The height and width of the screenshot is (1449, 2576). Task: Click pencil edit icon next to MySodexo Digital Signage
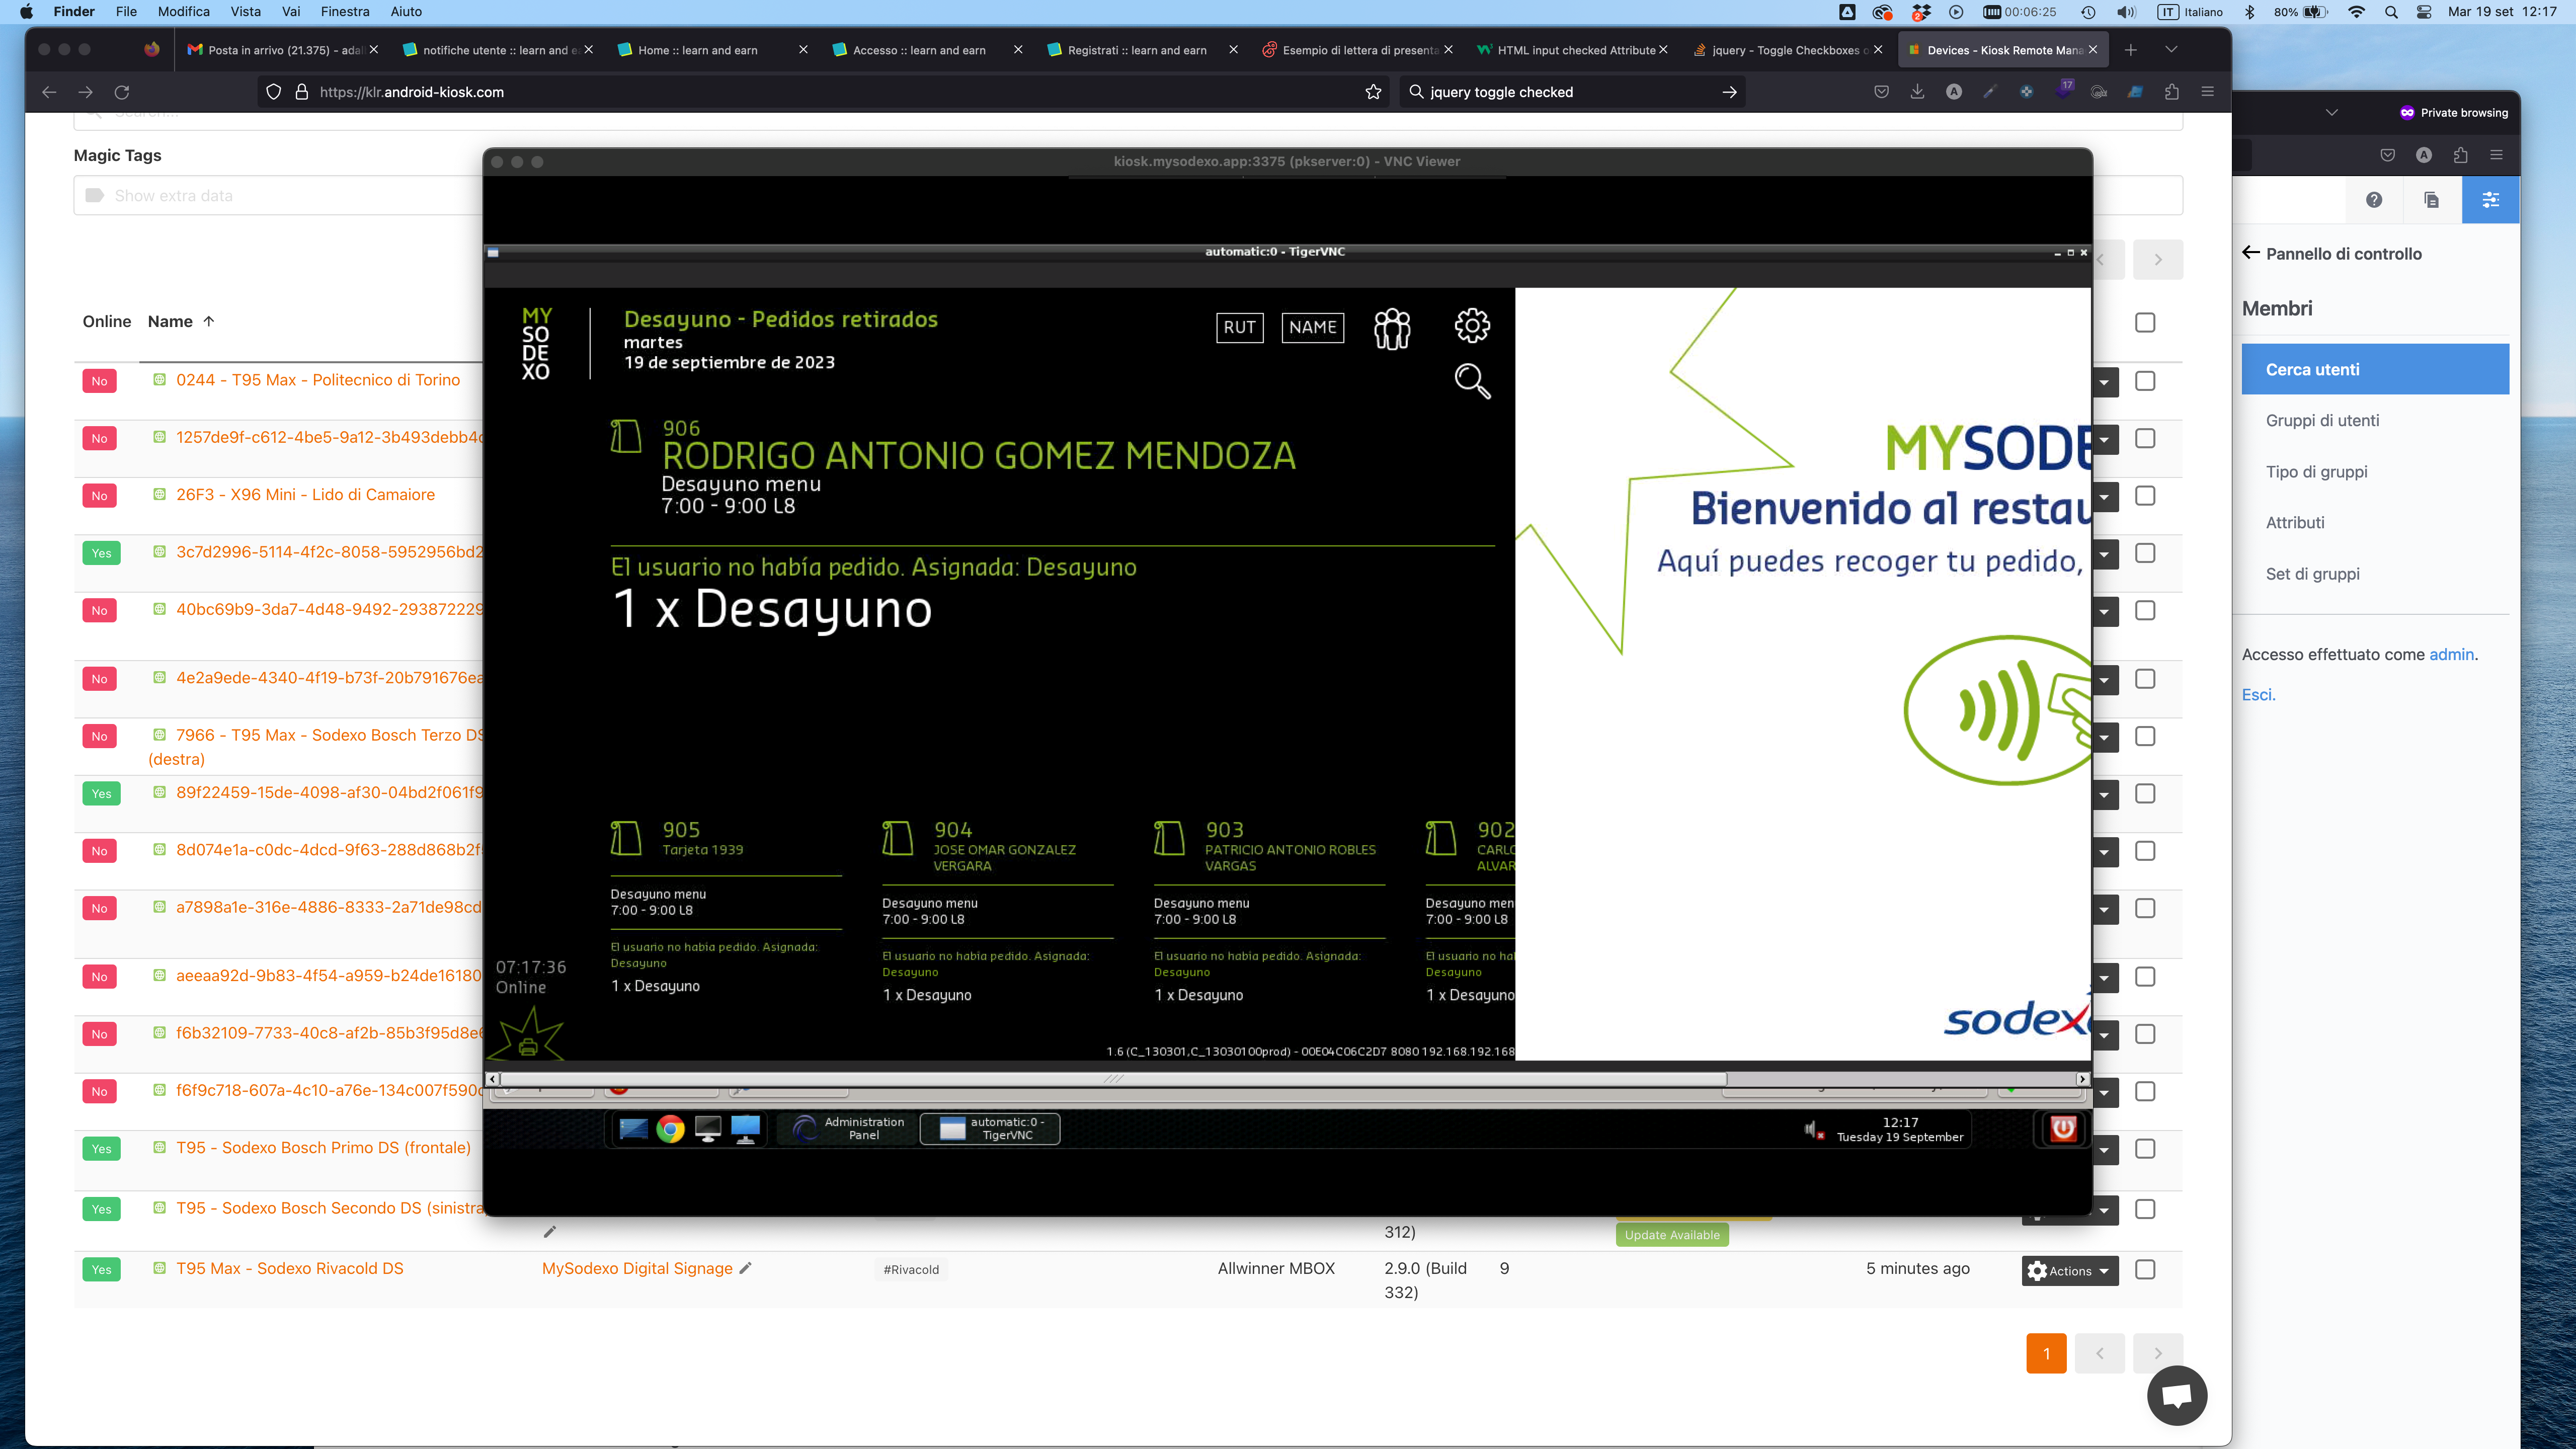[745, 1268]
